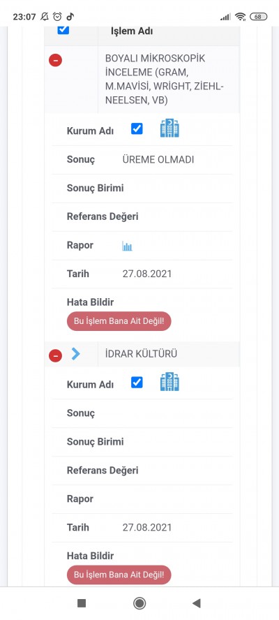Viewport: 279px width, 620px height.
Task: Collapse the BOYALI MİKROSKOPİK İNCELEME row with red minus
Action: point(55,60)
